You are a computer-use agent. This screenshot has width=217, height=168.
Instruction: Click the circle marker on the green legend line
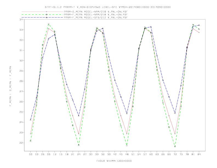click(x=47, y=15)
